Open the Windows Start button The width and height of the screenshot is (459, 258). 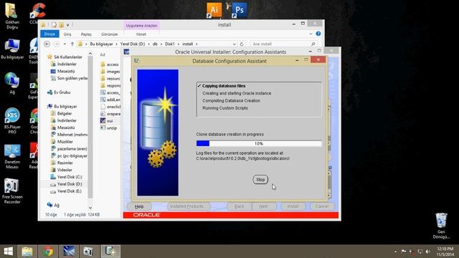point(8,252)
